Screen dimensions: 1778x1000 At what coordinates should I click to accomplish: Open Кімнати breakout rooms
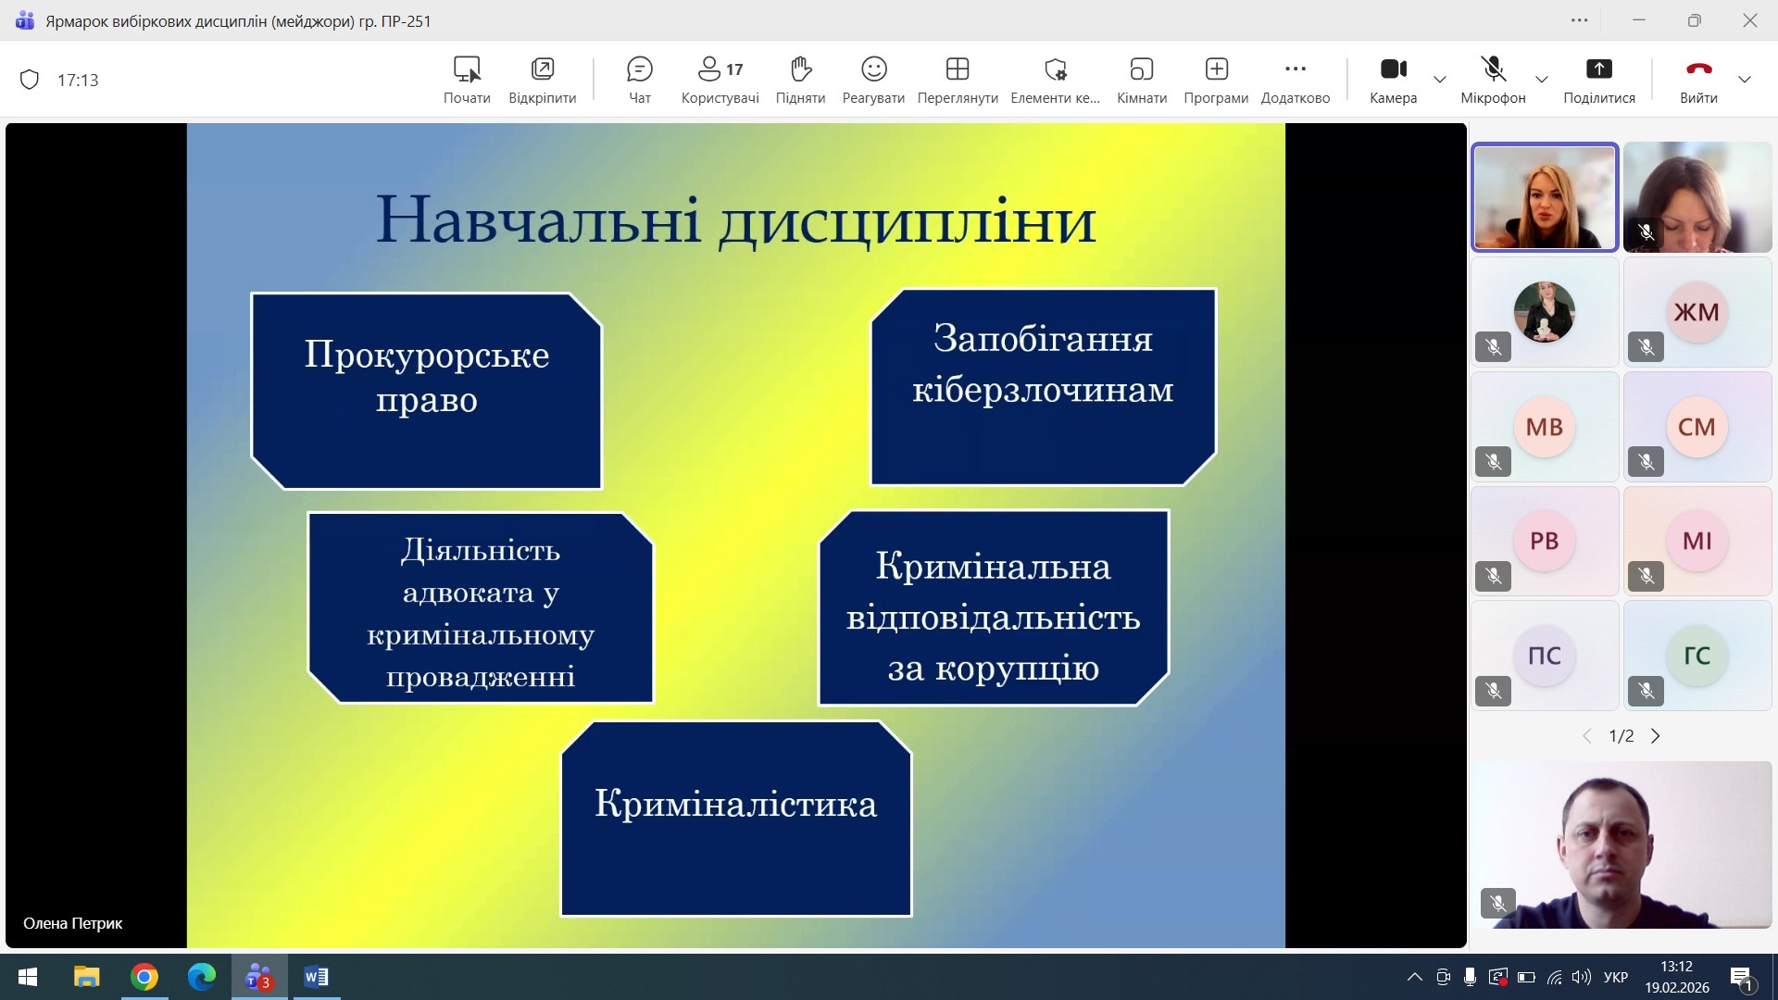click(1141, 79)
